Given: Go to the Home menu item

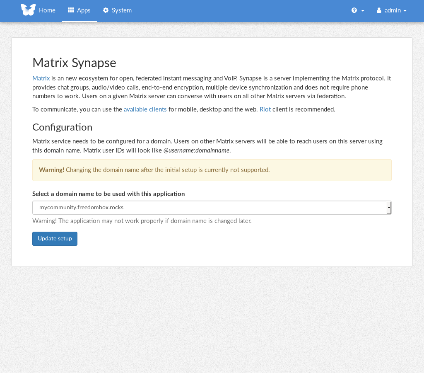Looking at the screenshot, I should (47, 10).
